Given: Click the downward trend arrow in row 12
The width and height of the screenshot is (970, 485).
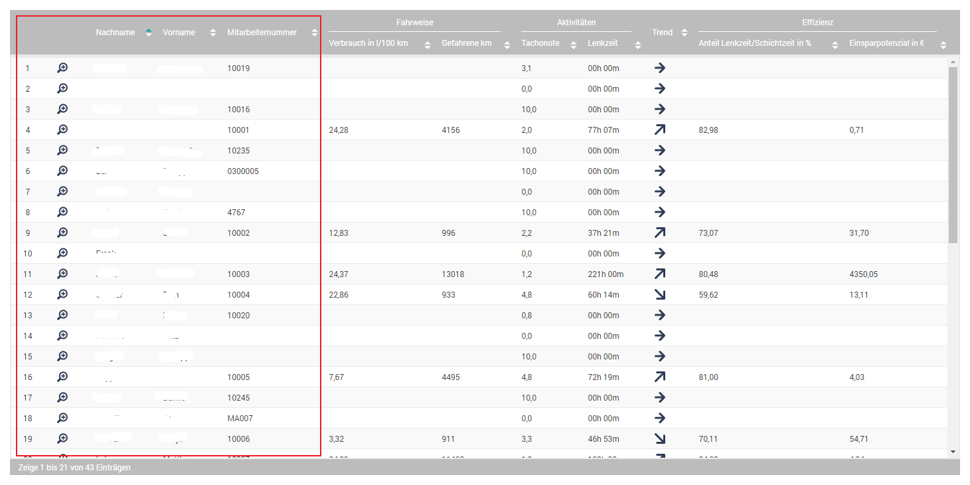Looking at the screenshot, I should pos(659,294).
